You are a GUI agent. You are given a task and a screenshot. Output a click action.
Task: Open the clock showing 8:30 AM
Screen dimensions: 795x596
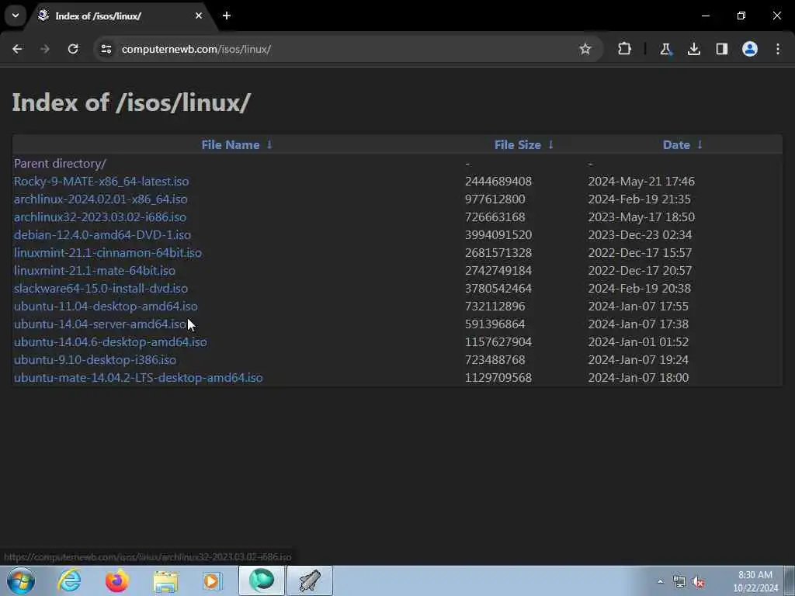(755, 581)
